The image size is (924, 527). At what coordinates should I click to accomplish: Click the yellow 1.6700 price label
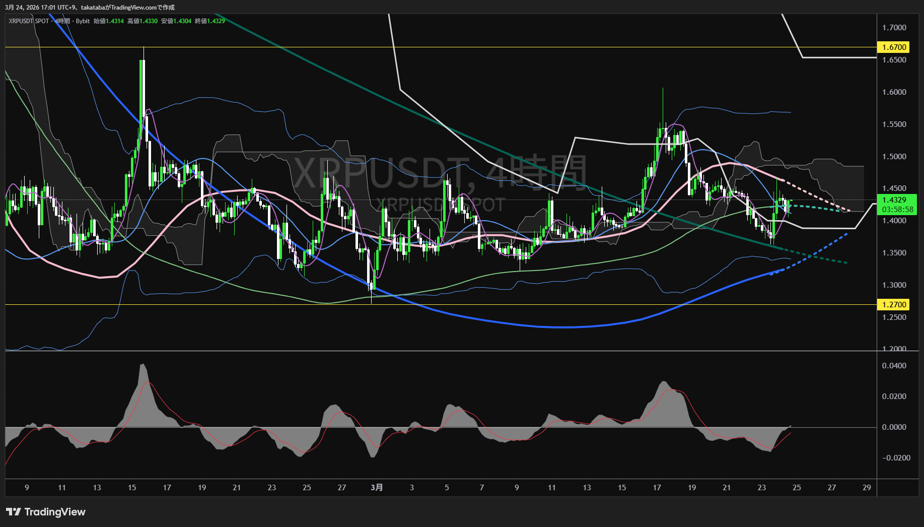[x=894, y=47]
